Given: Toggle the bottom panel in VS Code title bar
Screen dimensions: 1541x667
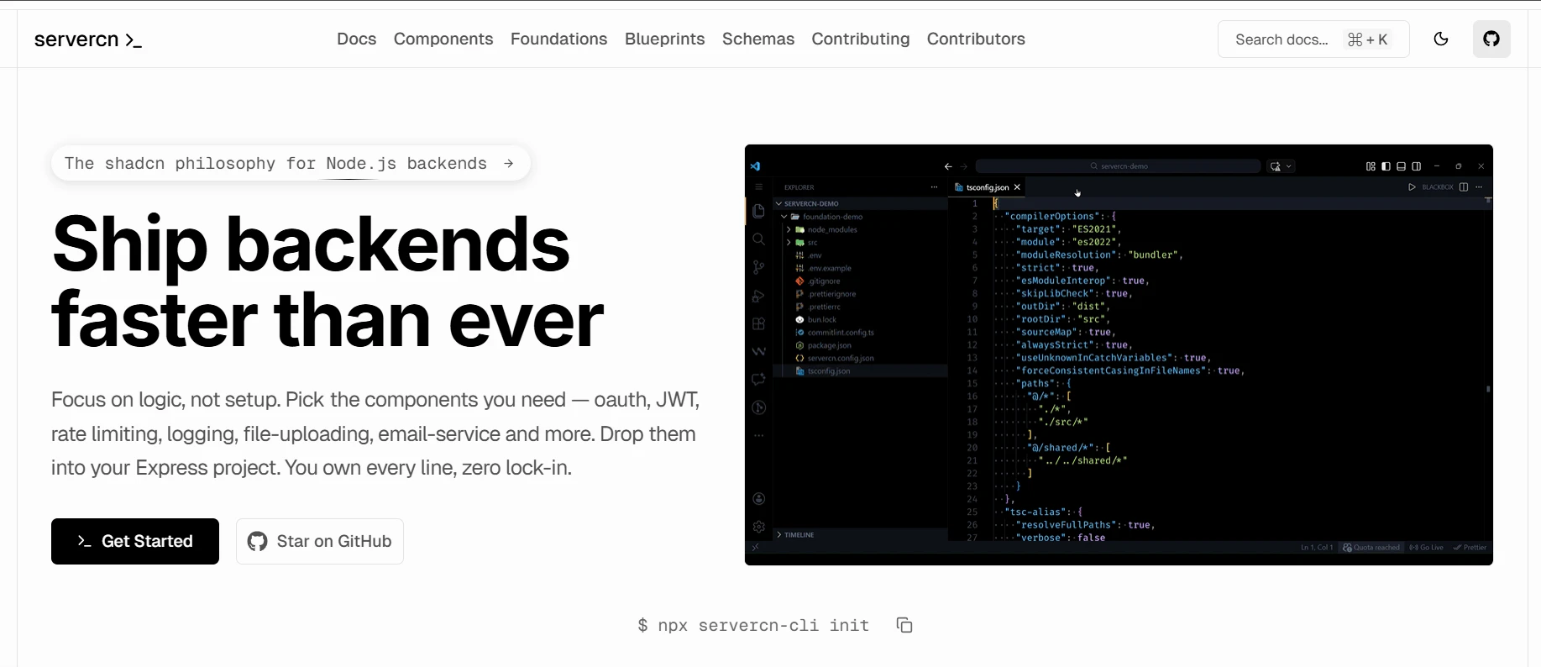Looking at the screenshot, I should pyautogui.click(x=1401, y=166).
